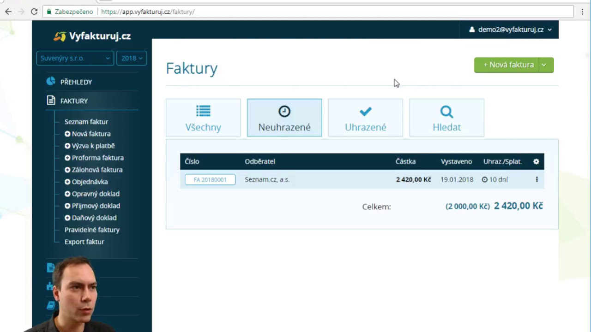Open Export faktur in the sidebar

tap(84, 242)
